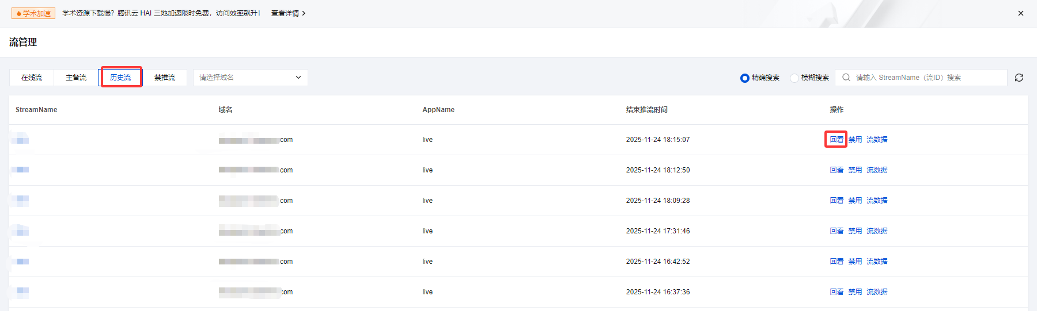
Task: Select 模糊搜索 radio option
Action: [x=794, y=78]
